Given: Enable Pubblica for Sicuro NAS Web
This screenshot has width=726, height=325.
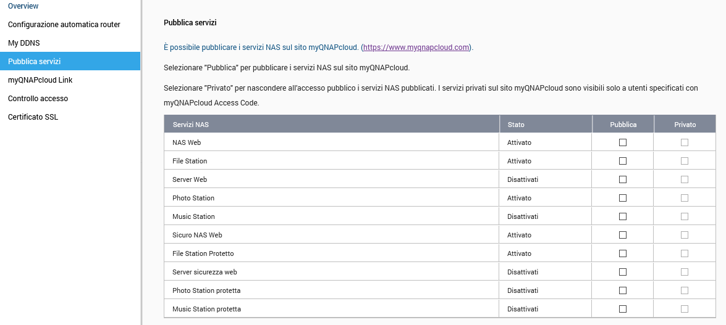Looking at the screenshot, I should (x=623, y=235).
